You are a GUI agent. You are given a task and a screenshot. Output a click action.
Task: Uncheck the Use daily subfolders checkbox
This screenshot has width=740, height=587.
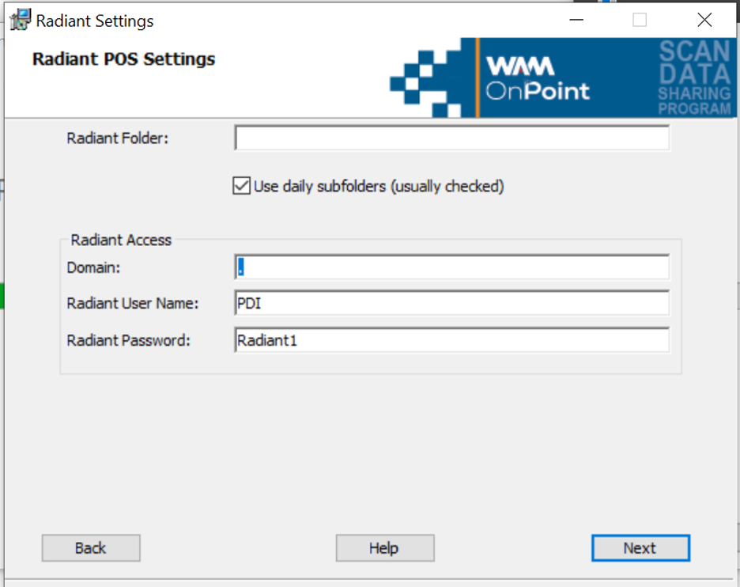[x=242, y=187]
